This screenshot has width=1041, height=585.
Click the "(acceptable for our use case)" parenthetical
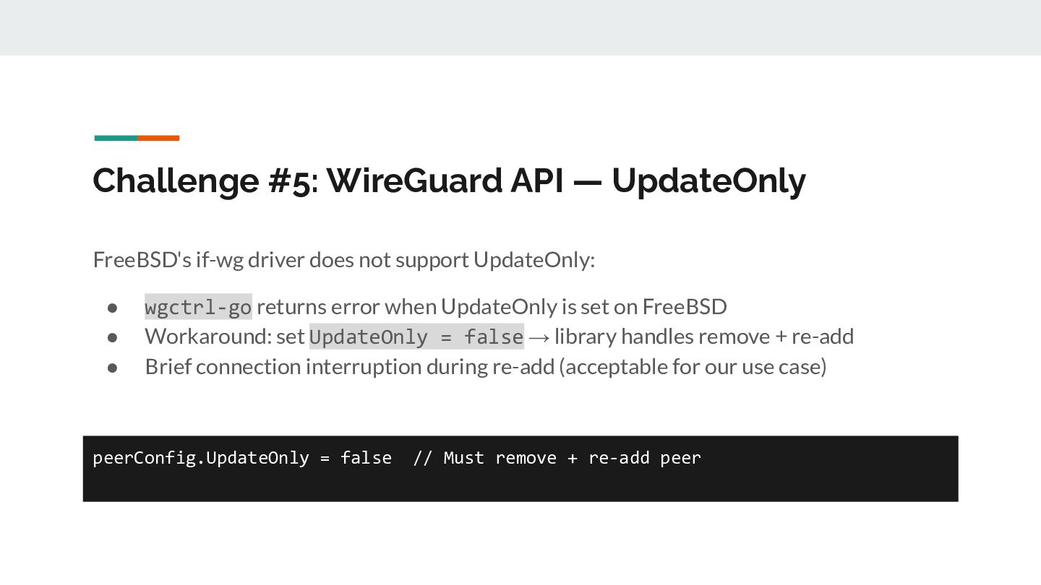693,367
